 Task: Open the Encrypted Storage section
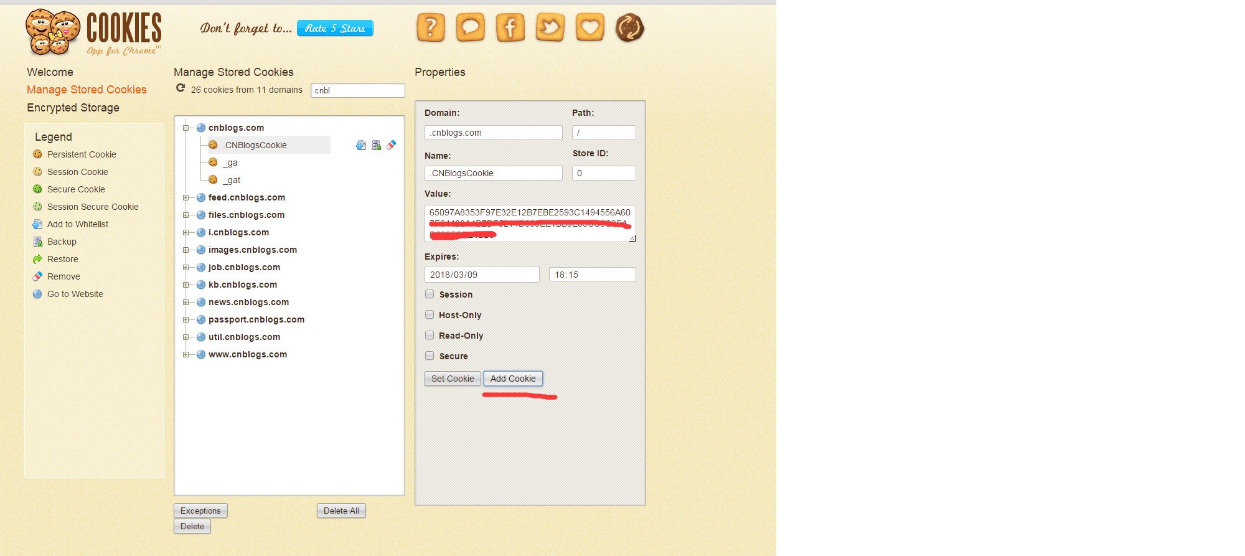(x=73, y=108)
